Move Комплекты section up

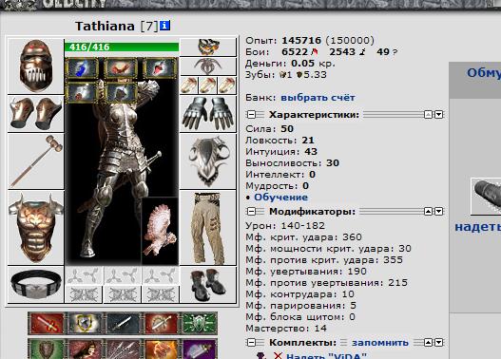pyautogui.click(x=428, y=343)
